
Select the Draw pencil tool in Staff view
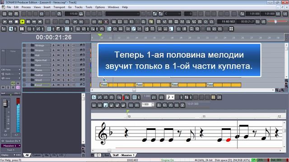[100, 97]
